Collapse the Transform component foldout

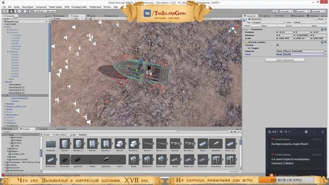[244, 30]
